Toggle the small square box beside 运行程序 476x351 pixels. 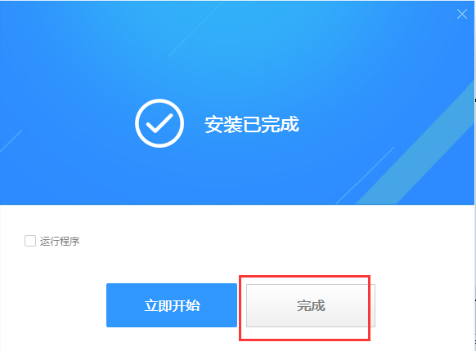(30, 241)
